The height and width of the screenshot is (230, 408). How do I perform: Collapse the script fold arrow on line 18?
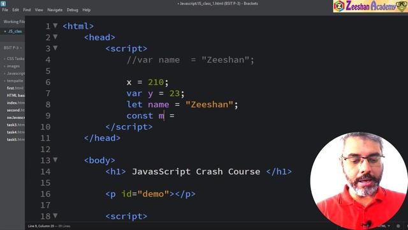(x=55, y=216)
